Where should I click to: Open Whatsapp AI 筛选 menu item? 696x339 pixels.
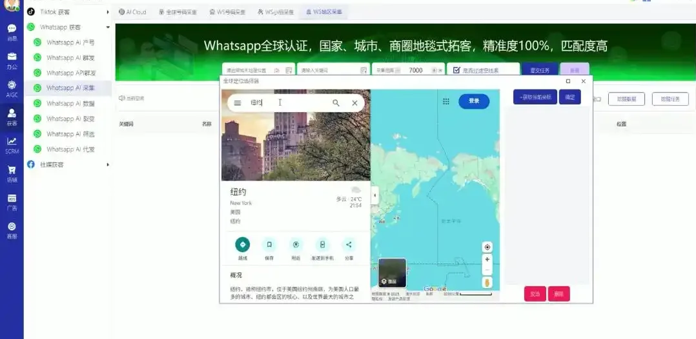[70, 134]
